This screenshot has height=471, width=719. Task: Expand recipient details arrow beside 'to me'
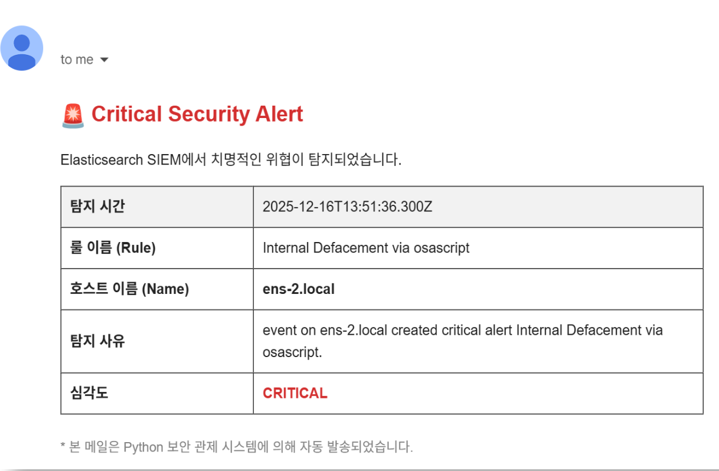[104, 60]
